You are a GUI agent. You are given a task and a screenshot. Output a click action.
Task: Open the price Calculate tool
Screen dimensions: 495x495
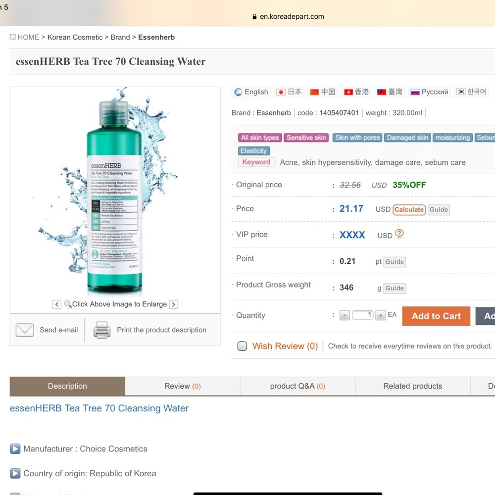409,209
